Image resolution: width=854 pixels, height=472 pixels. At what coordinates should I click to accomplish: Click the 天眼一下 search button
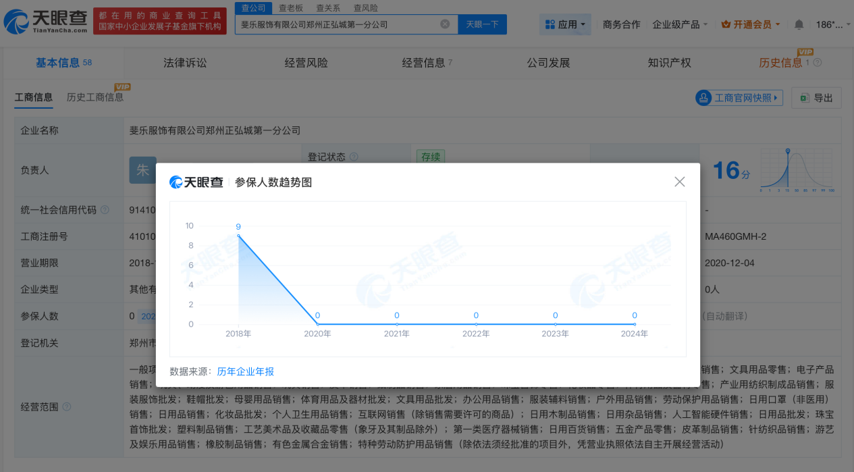tap(482, 24)
